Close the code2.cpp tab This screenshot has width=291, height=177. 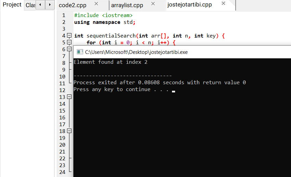[96, 4]
